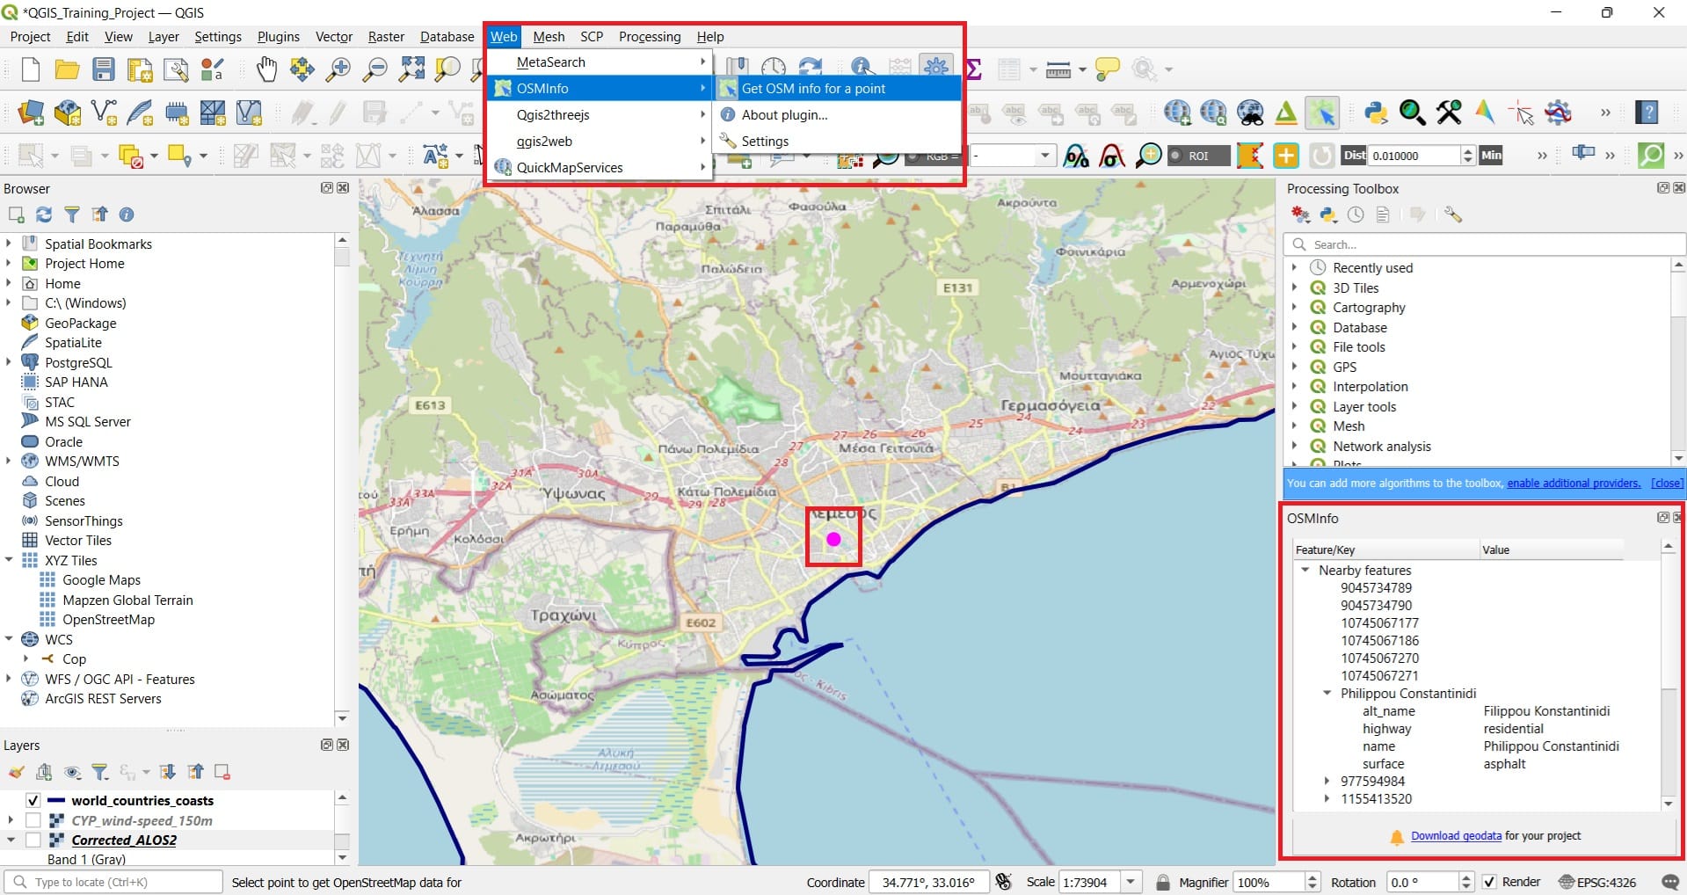Image resolution: width=1687 pixels, height=895 pixels.
Task: Open a project using the yellow folder icon
Action: pos(67,69)
